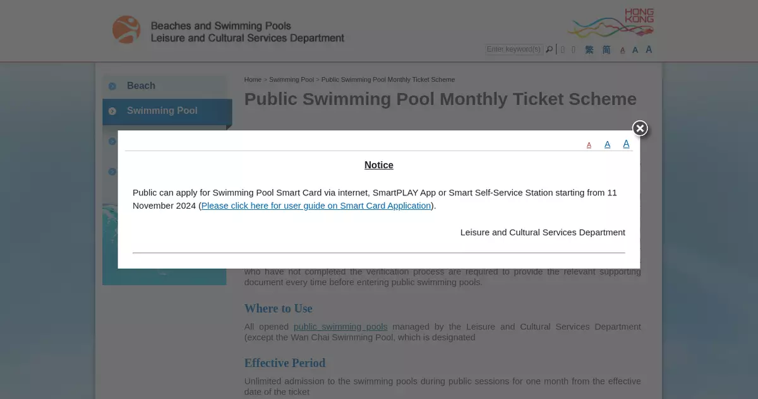The height and width of the screenshot is (399, 758).
Task: Choose the large page font size in header
Action: (649, 49)
